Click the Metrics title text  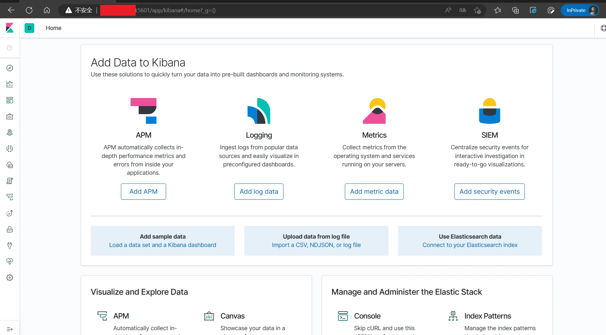[374, 135]
